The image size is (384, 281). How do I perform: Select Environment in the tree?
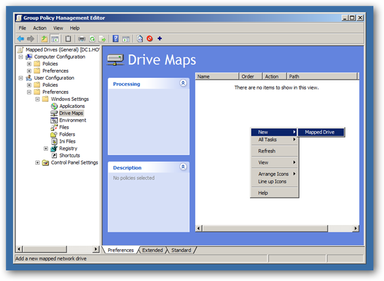[x=72, y=120]
